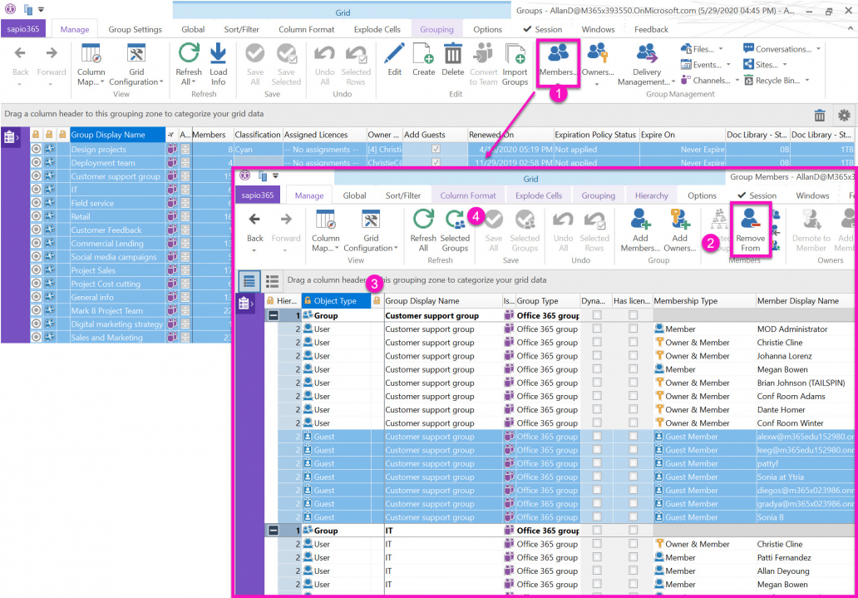Click Load Info icon in Groups window
Screen dimensions: 858x598
[x=219, y=64]
